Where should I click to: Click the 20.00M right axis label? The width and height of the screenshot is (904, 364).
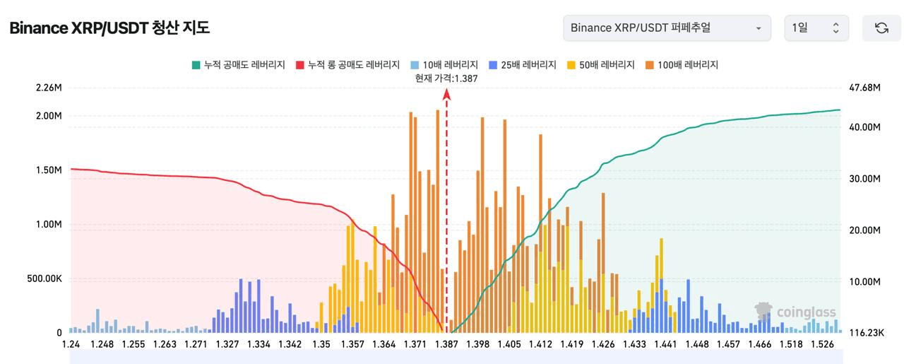[864, 230]
